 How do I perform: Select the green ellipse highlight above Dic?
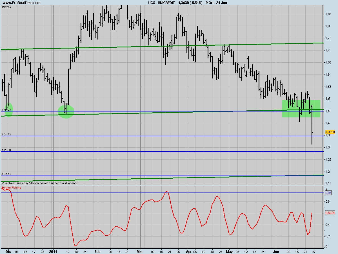[9, 109]
